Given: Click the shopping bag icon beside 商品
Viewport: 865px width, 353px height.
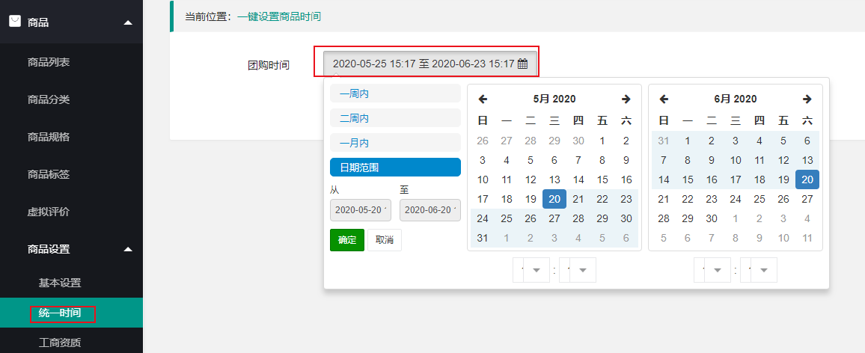Looking at the screenshot, I should click(15, 22).
